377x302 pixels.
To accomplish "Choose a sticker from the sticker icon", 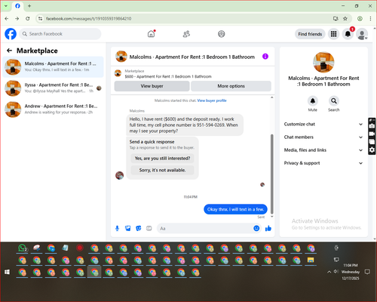I will (139, 228).
